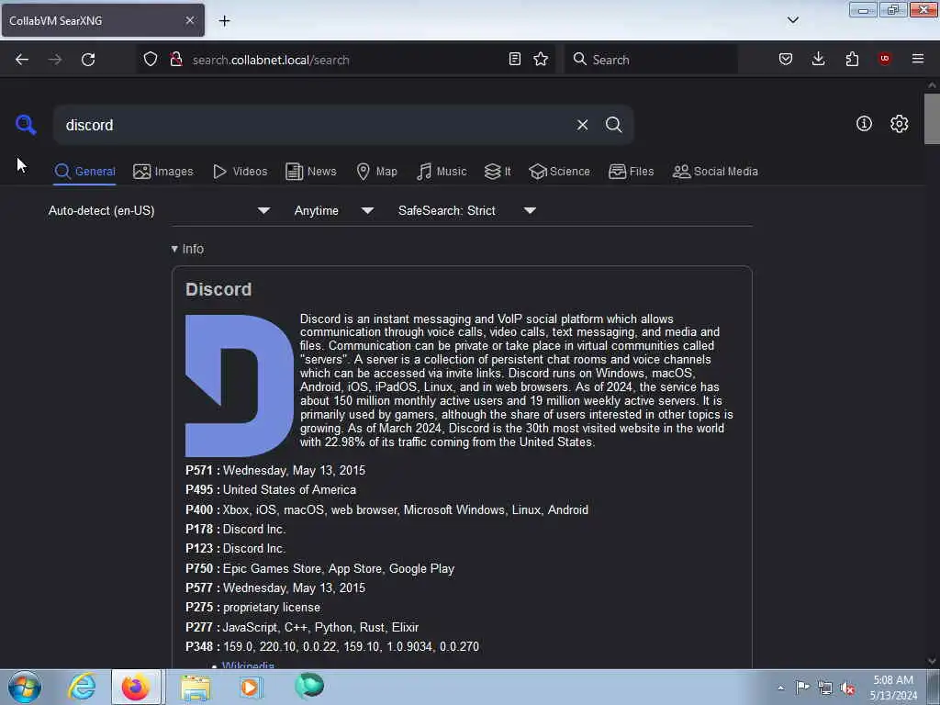Click the Firefox Search box
940x705 pixels.
(651, 60)
